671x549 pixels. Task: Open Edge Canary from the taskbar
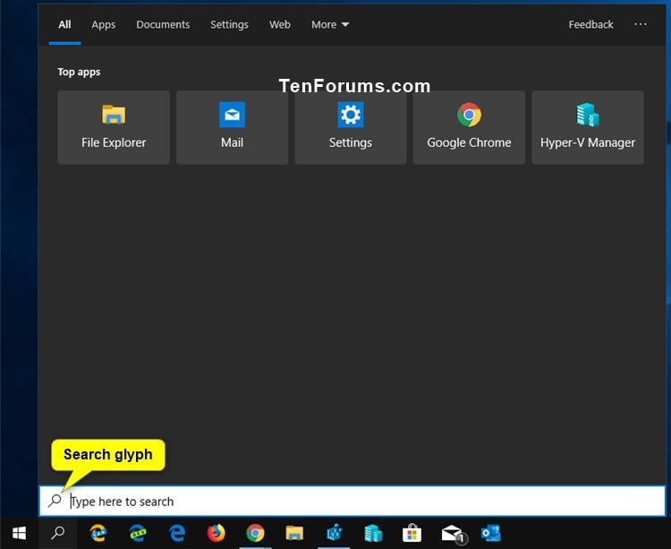98,533
